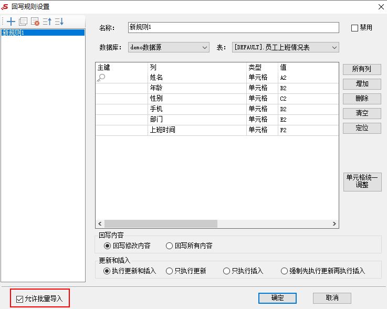387x309 pixels.
Task: Click the A2 value cell
Action: (x=308, y=78)
